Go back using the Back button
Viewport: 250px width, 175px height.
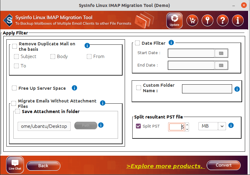43,166
